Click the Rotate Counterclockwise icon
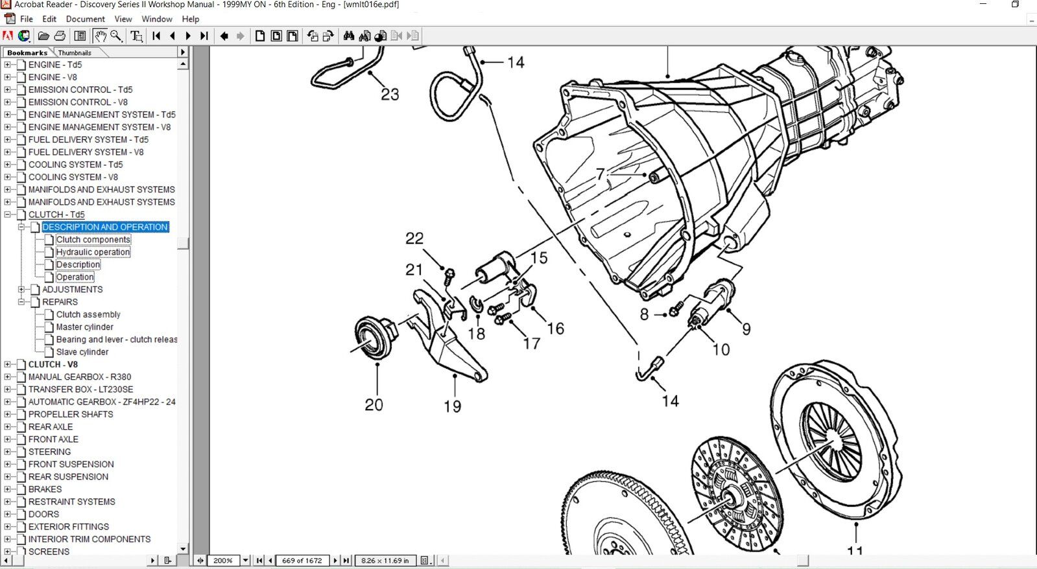 tap(313, 36)
